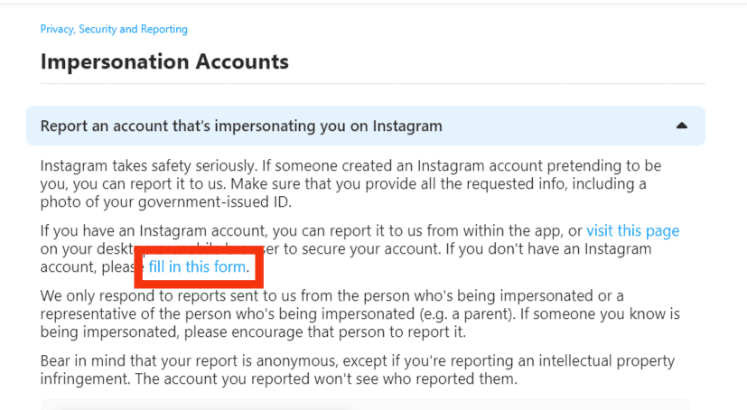Viewport: 747px width, 410px height.
Task: Click the phrase "please encourage that person to report it"
Action: point(324,332)
